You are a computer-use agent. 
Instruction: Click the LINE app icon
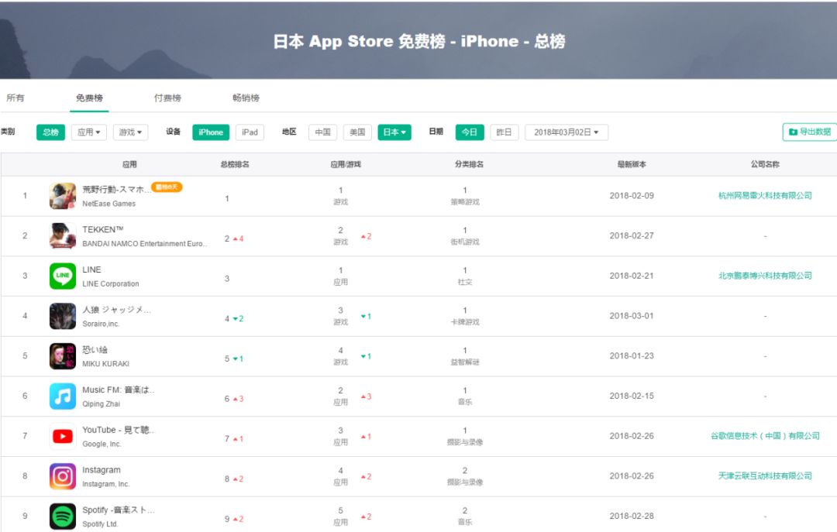(x=63, y=276)
